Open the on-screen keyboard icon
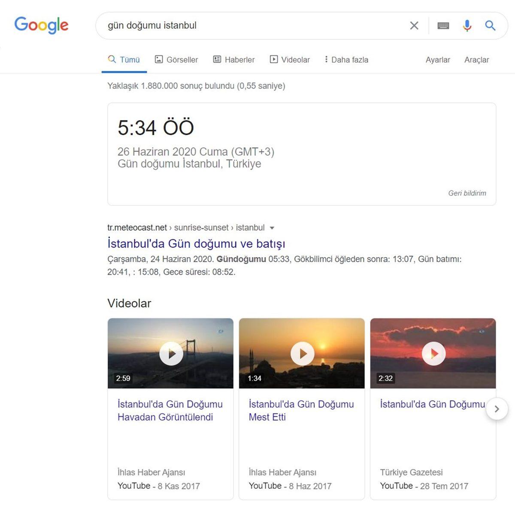515x515 pixels. [x=443, y=26]
